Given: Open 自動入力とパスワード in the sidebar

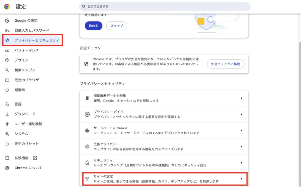Looking at the screenshot, I should (32, 30).
